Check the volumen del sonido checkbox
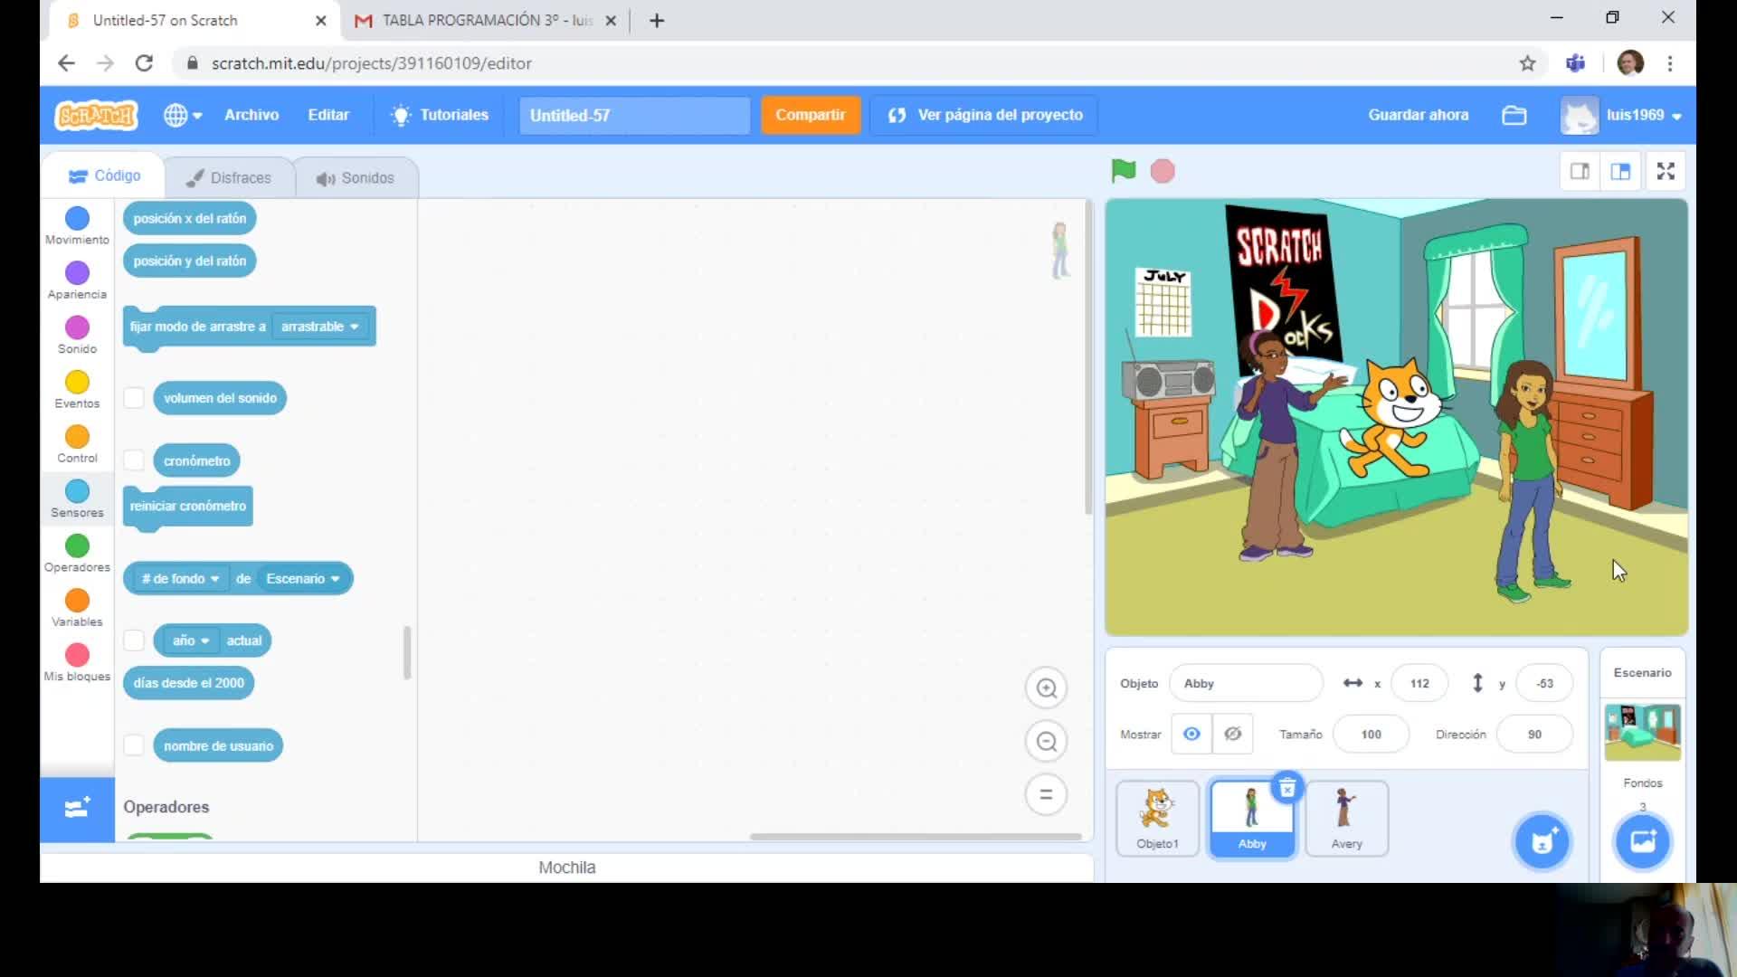Screen dimensions: 1737x977 pyautogui.click(x=134, y=398)
